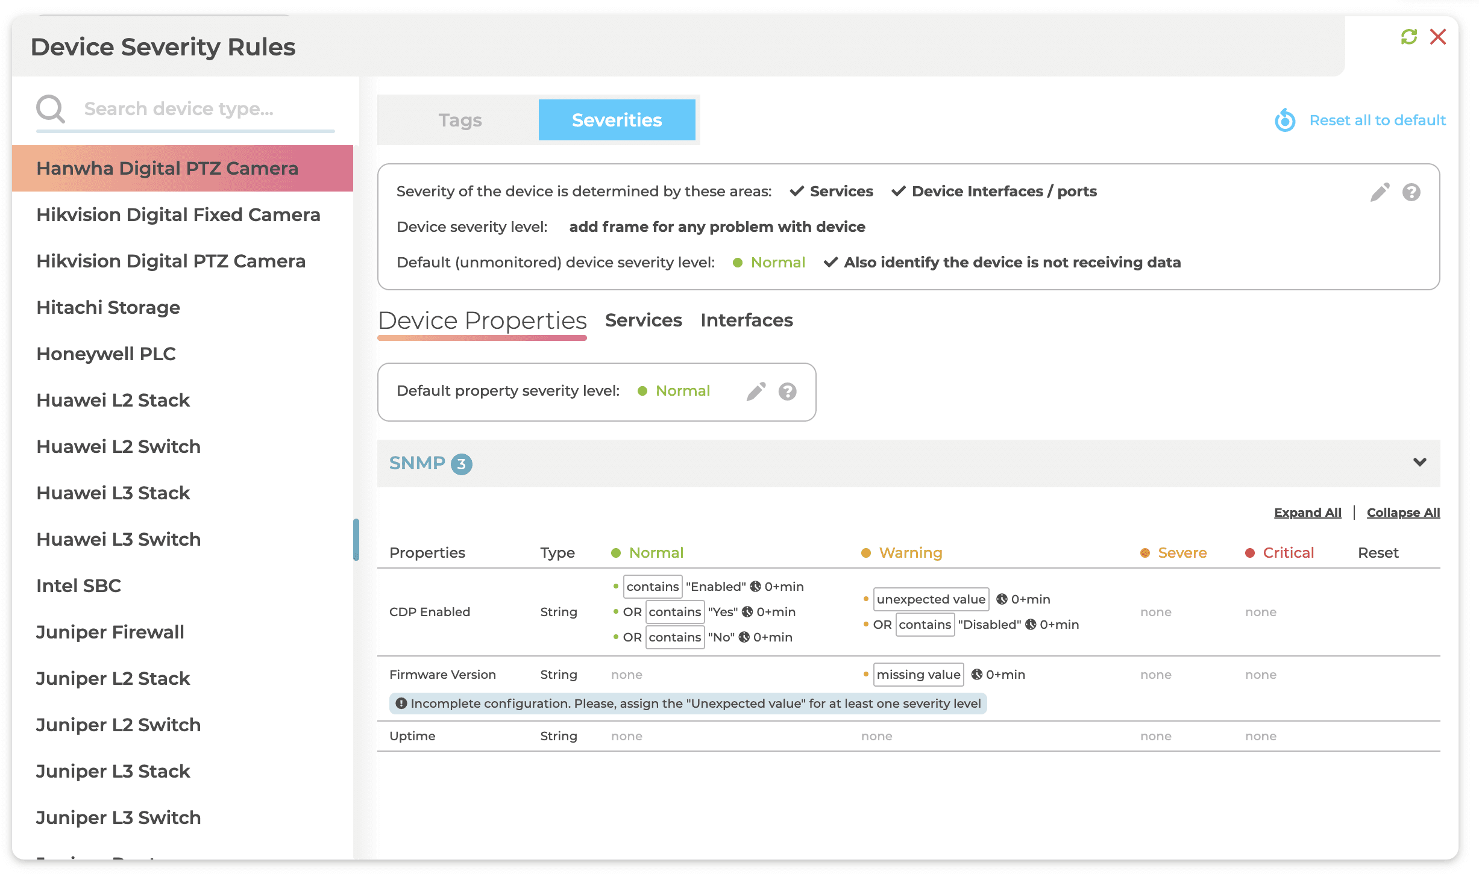Click the green refresh icon

(x=1408, y=37)
